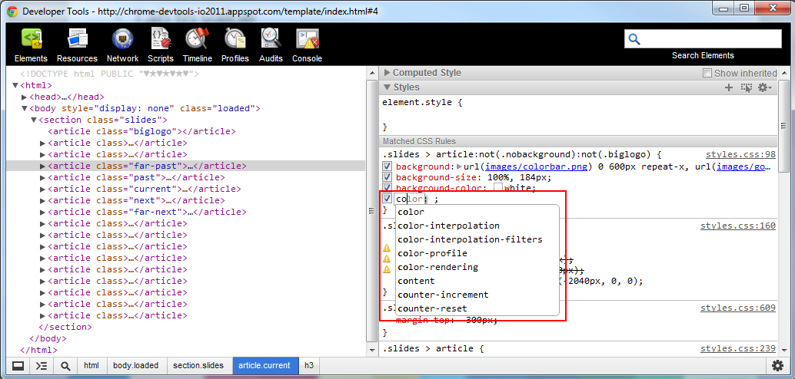Toggle element state selector icon in Styles
Screen dimensions: 795x379
tap(746, 87)
